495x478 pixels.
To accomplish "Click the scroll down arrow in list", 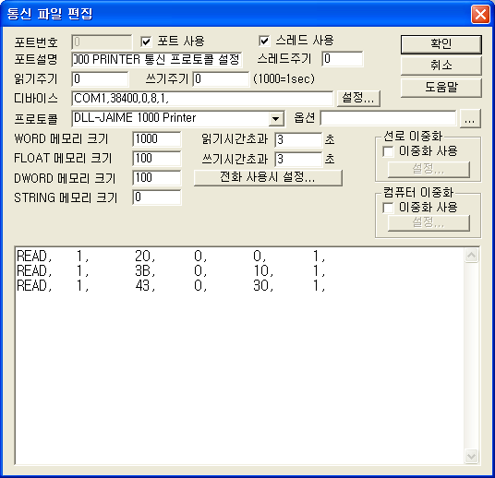I will pos(471,456).
